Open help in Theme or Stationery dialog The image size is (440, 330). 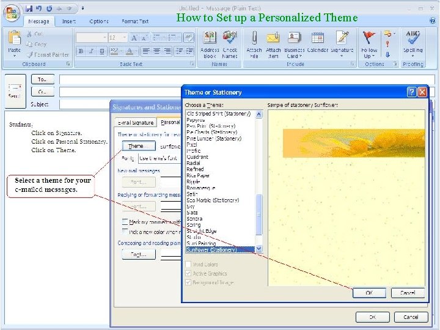(411, 92)
